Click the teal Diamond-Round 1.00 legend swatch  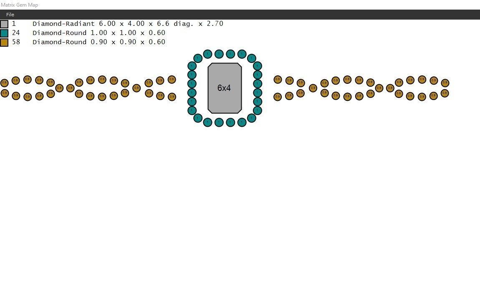tap(4, 33)
